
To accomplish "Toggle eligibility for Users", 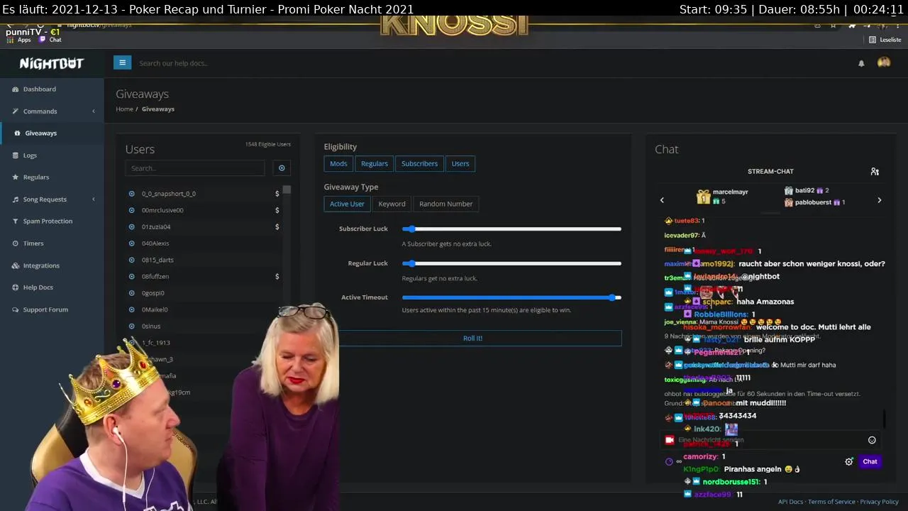I will [x=460, y=164].
